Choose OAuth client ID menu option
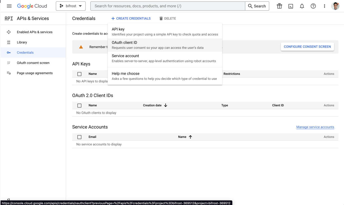344x205 pixels. [x=165, y=45]
